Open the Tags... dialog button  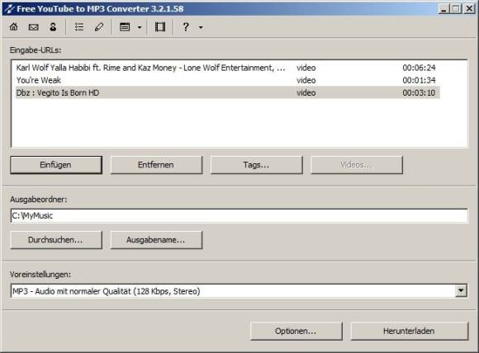coord(256,165)
